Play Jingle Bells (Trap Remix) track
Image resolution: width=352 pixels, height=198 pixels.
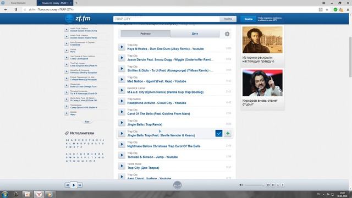click(x=122, y=123)
